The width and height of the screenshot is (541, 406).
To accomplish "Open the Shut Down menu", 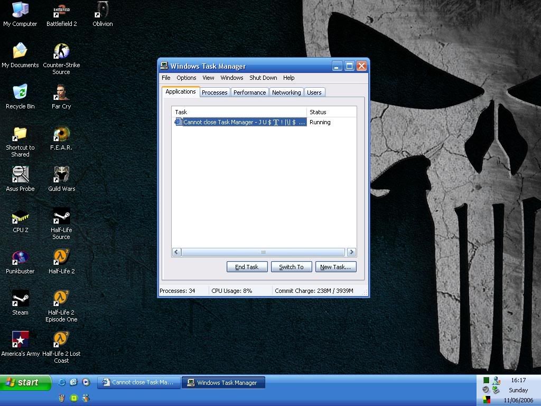I will [263, 78].
